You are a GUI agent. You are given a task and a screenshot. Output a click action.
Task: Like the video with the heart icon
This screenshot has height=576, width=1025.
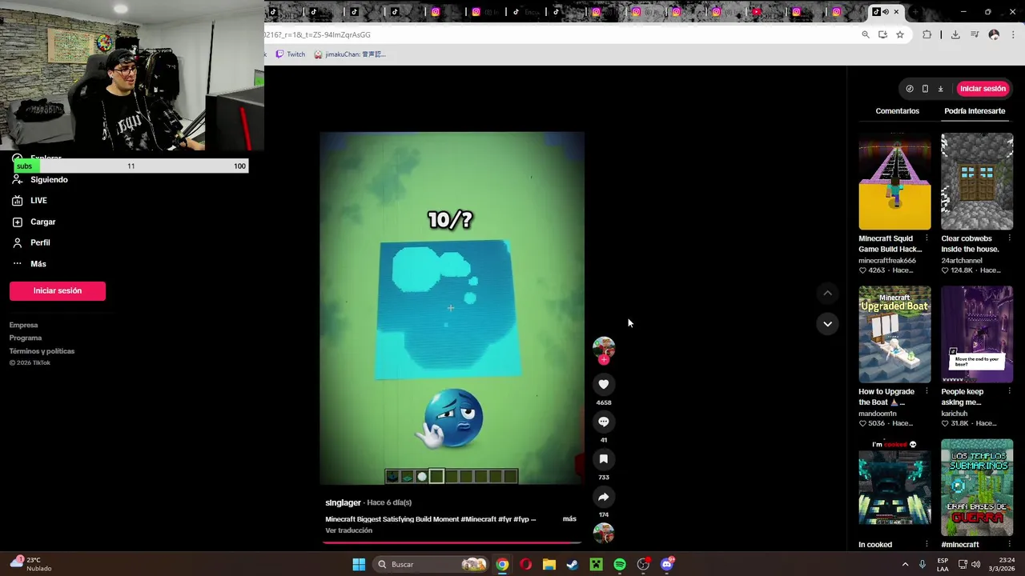[604, 385]
